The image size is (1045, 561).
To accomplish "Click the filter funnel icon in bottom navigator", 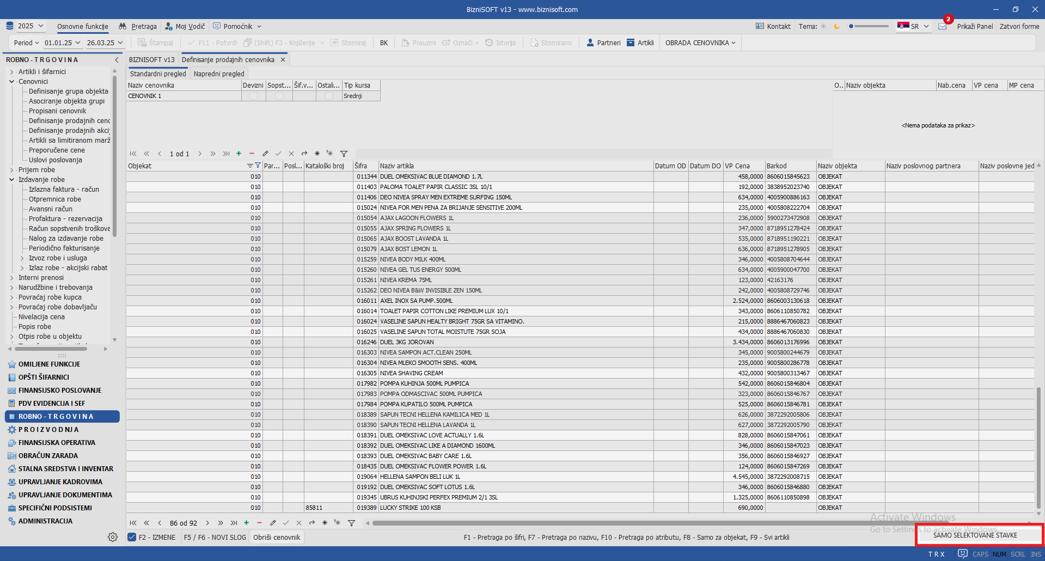I will [x=352, y=523].
